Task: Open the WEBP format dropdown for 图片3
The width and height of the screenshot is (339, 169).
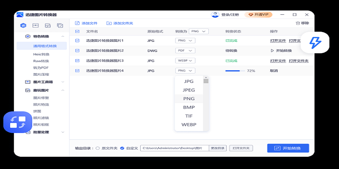Action: [x=185, y=61]
